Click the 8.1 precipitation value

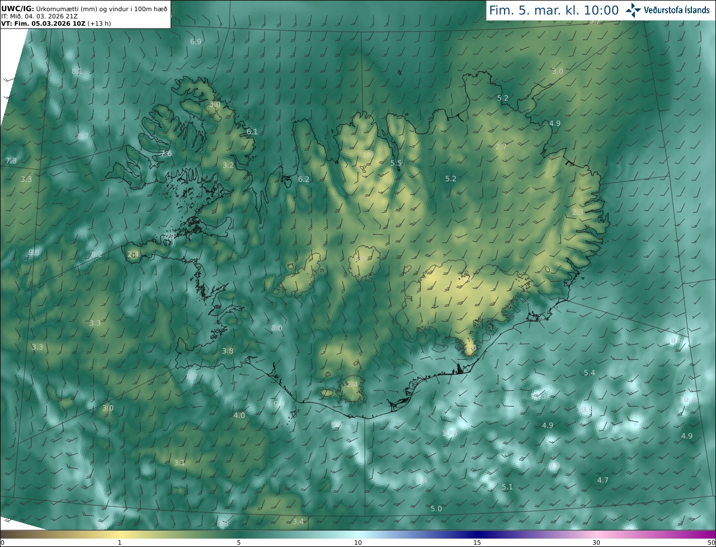tap(77, 71)
